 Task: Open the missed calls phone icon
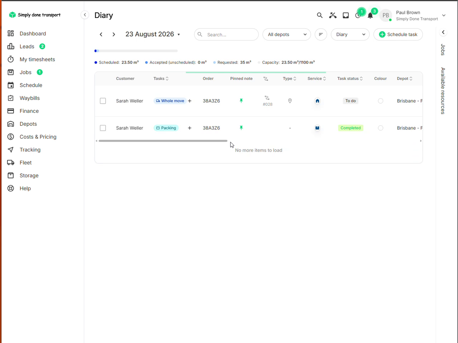333,15
